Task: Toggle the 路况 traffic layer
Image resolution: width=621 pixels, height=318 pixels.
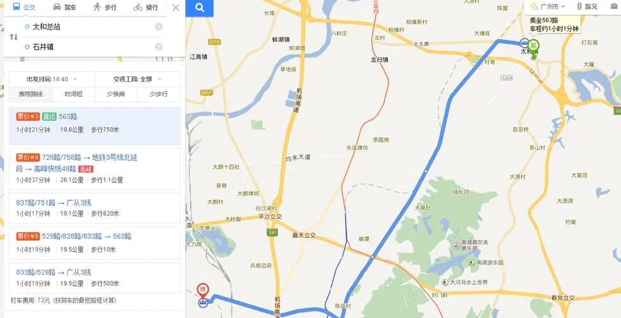Action: (587, 6)
